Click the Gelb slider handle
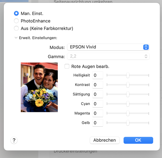The height and width of the screenshot is (158, 162). (128, 123)
